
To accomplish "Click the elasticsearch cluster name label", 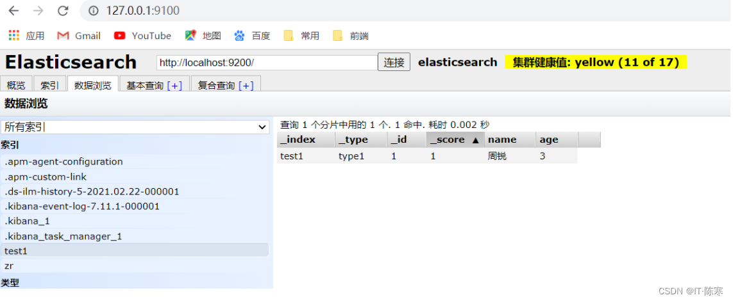I will tap(458, 63).
